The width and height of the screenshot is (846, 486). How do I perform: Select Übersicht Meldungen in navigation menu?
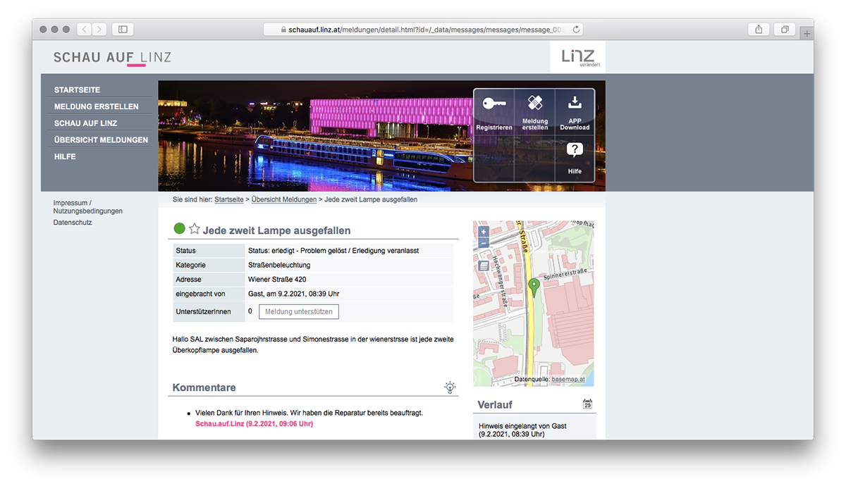101,139
